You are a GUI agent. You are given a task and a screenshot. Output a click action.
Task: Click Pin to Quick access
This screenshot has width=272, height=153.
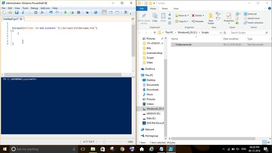[144, 18]
